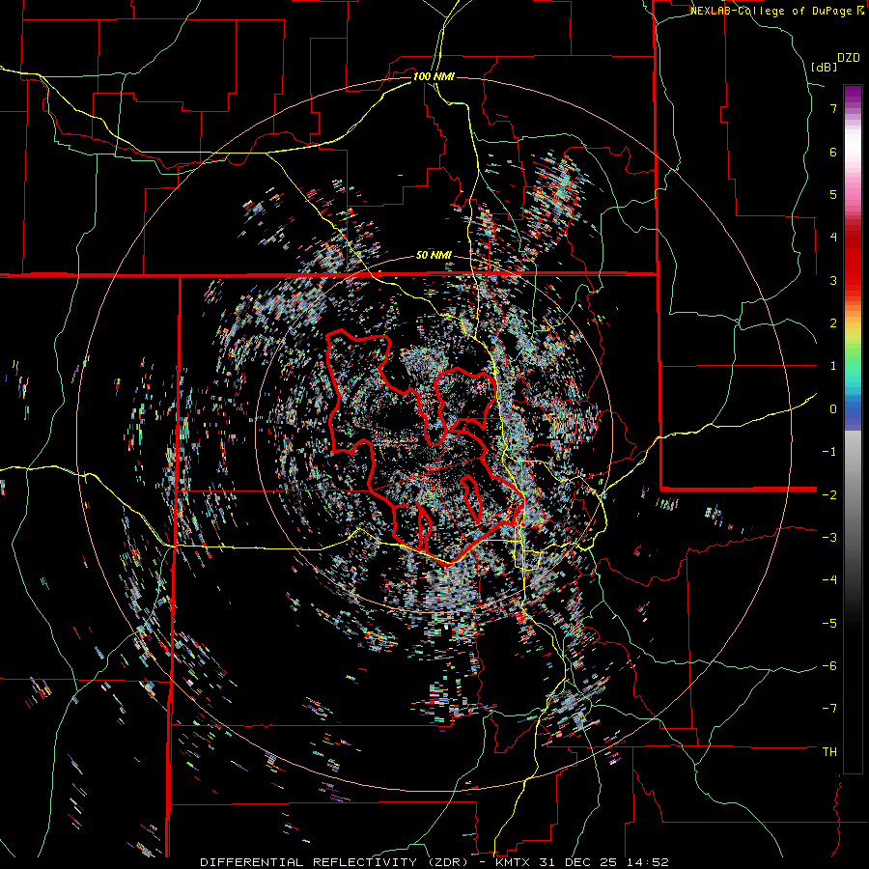Click the DZD legend title
The image size is (869, 869).
click(x=849, y=58)
